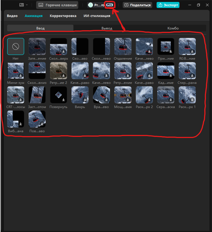
Task: Download the "Повернуть" animation preset
Action: point(64,100)
